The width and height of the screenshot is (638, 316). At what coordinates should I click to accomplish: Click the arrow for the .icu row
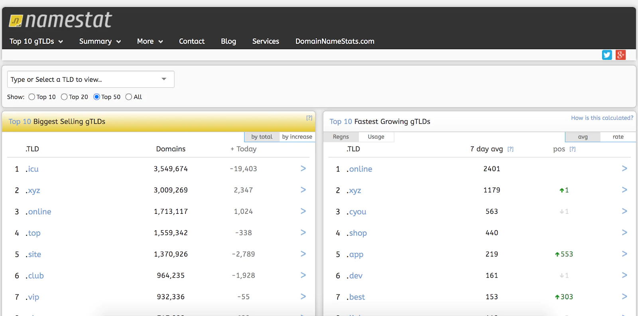(x=303, y=169)
